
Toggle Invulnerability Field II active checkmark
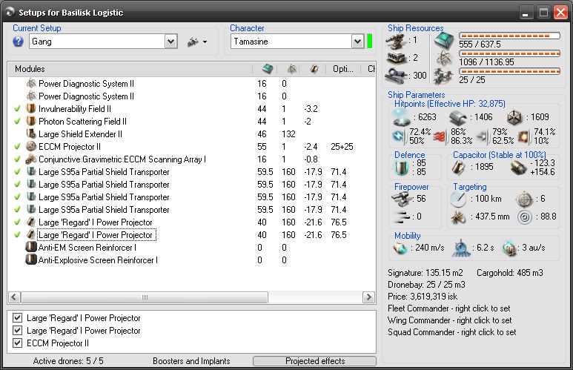click(17, 109)
